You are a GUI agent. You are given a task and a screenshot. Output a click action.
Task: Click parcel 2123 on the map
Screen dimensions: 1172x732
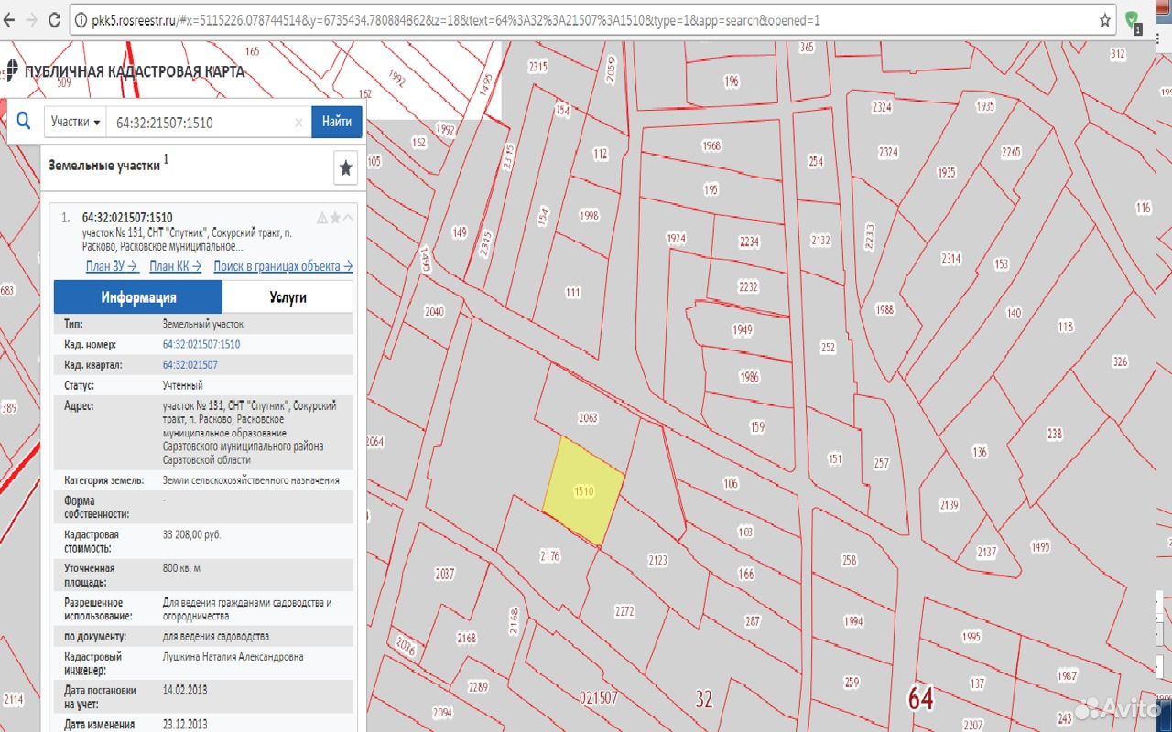(657, 560)
